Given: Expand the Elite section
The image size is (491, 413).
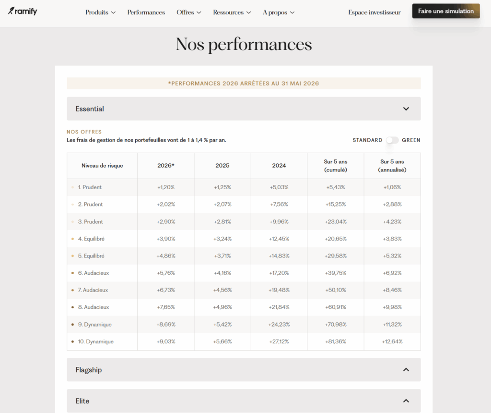Looking at the screenshot, I should point(244,401).
